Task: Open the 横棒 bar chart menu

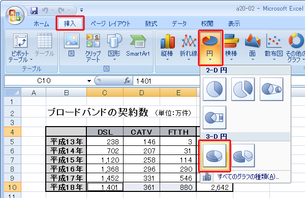Action: [231, 48]
